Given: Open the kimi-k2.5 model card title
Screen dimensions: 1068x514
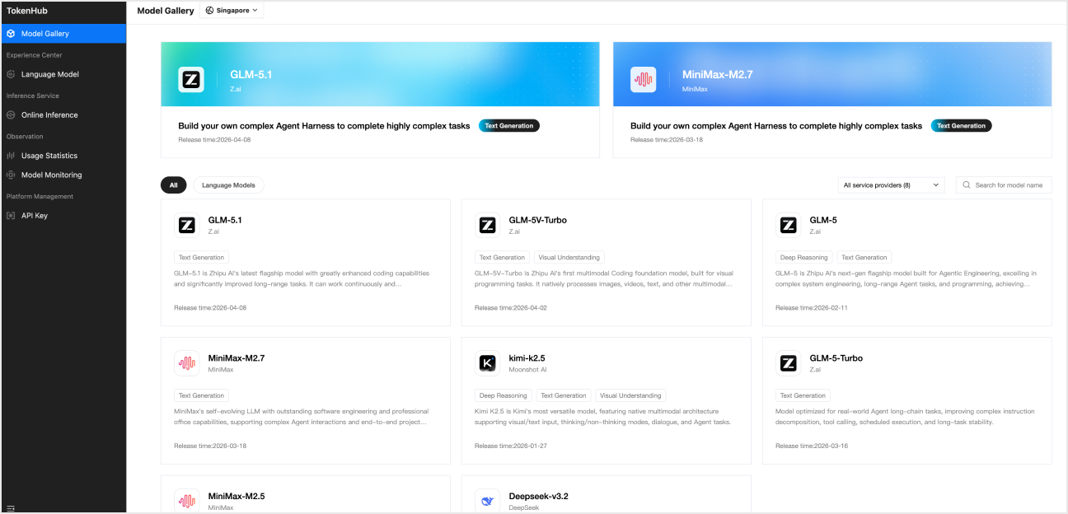Looking at the screenshot, I should [527, 358].
